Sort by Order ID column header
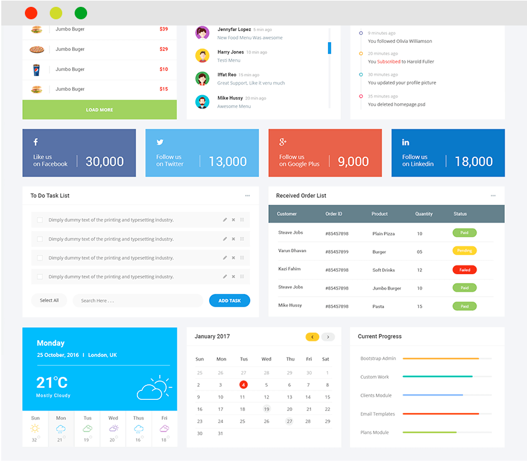The width and height of the screenshot is (527, 462). click(x=333, y=214)
